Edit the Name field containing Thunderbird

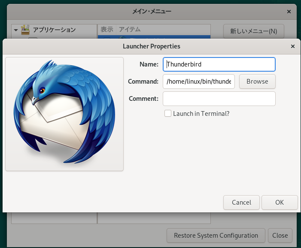point(219,64)
